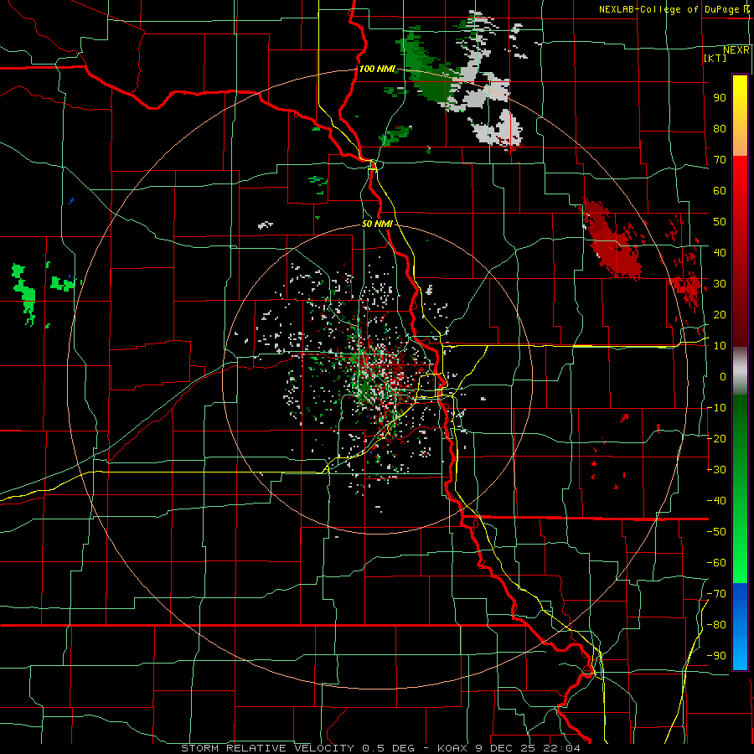
Task: Click the positive 80 scale label
Action: pyautogui.click(x=720, y=129)
